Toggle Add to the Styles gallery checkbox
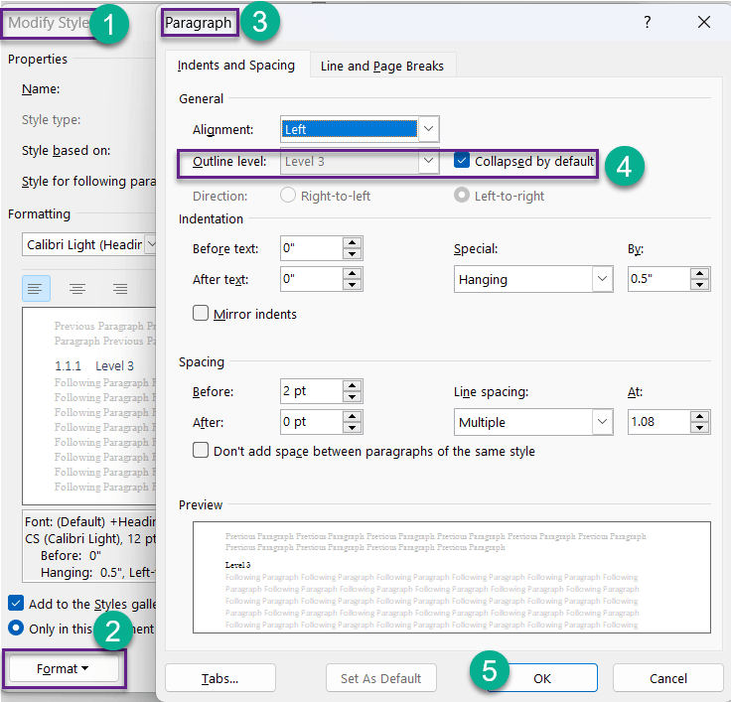 tap(16, 603)
